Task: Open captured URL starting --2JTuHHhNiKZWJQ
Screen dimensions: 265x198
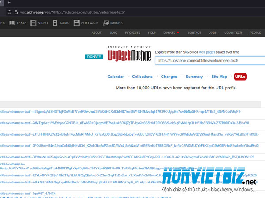Action: [x=129, y=134]
